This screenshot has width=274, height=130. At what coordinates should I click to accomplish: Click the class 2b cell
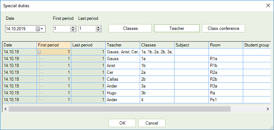point(157,79)
